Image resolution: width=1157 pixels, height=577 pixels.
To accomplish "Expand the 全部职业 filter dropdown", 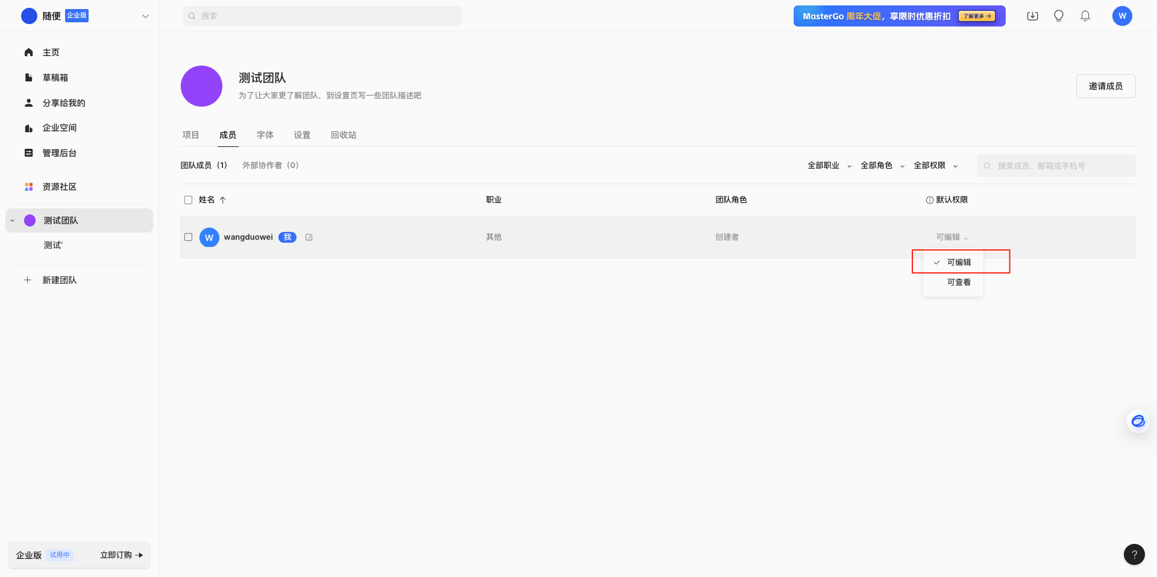I will (x=829, y=166).
